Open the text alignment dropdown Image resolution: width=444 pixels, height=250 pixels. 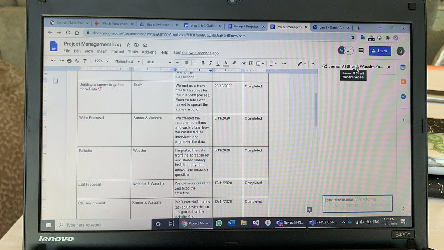coord(273,64)
